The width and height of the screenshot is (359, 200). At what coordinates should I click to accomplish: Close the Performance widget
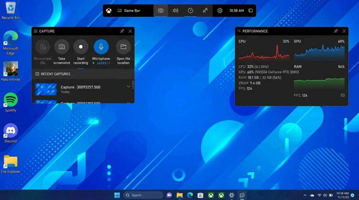(344, 31)
